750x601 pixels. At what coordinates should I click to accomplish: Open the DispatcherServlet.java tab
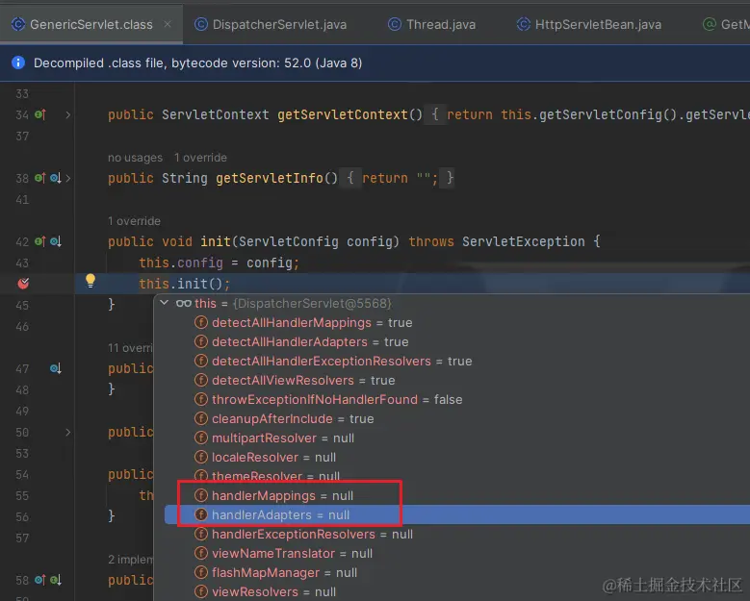pyautogui.click(x=271, y=24)
